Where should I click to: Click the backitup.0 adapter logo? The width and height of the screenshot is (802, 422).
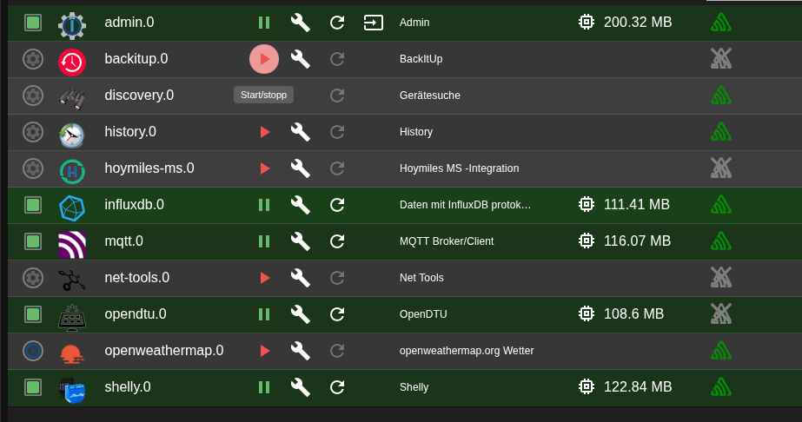[x=72, y=61]
